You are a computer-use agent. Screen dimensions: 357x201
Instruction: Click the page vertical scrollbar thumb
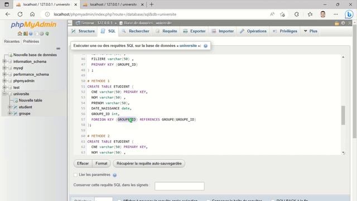pos(355,81)
